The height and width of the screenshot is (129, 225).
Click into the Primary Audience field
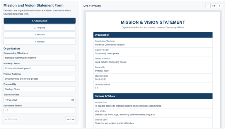click(x=40, y=79)
